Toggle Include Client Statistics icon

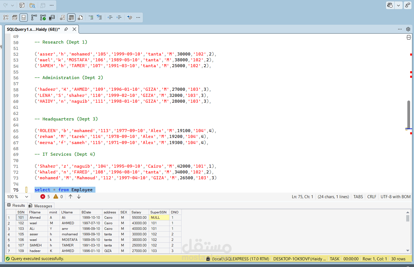(x=52, y=17)
